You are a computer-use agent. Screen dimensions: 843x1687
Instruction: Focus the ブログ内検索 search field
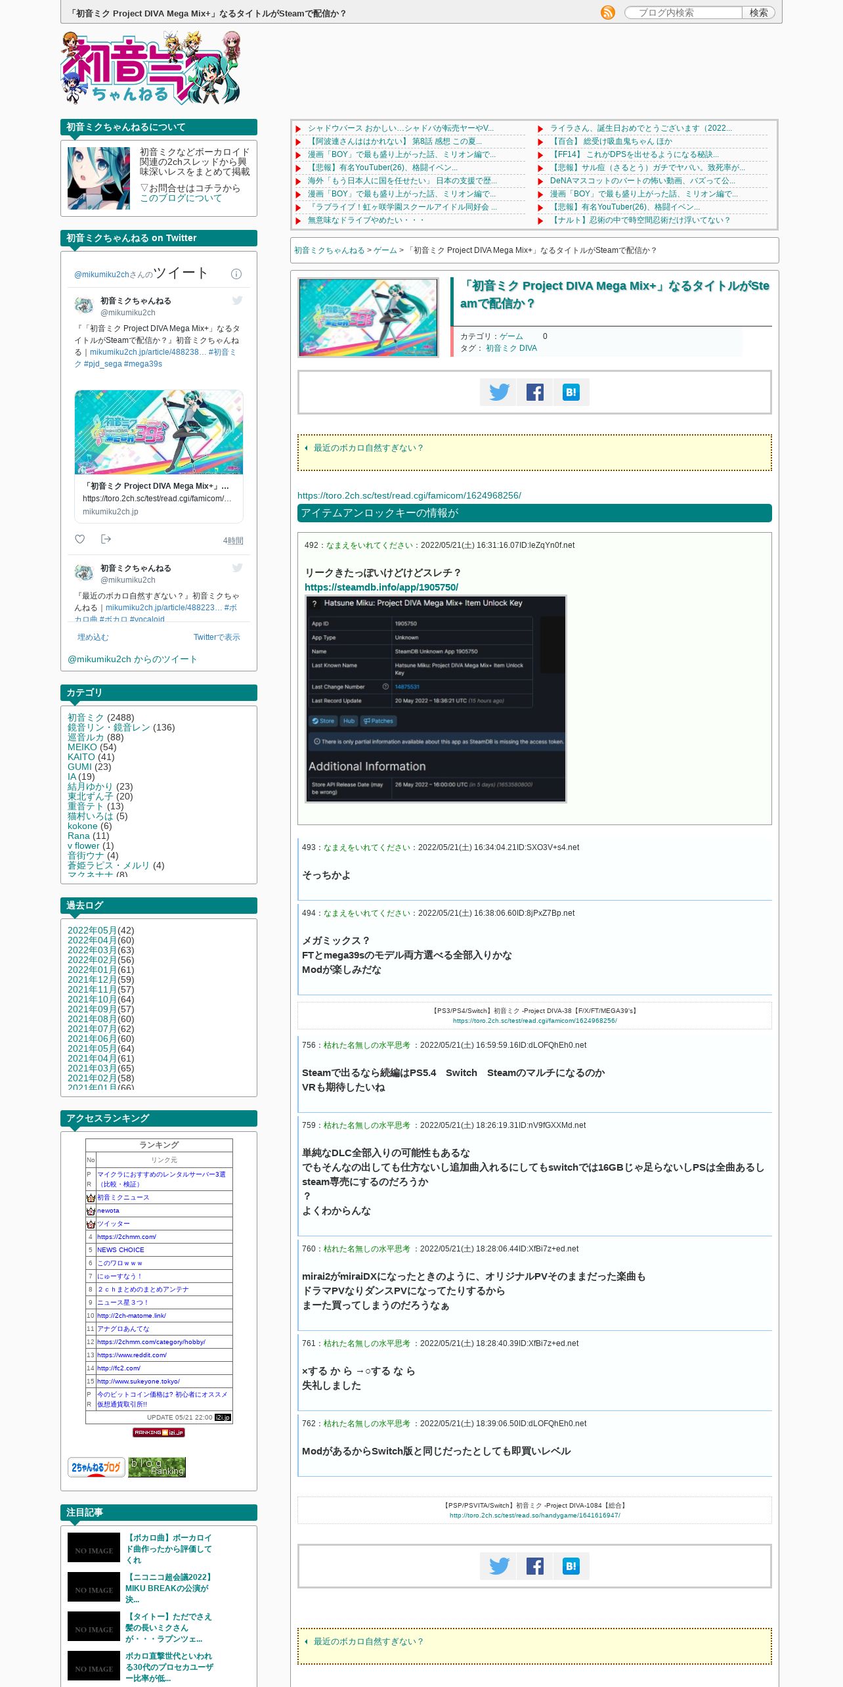(x=683, y=12)
